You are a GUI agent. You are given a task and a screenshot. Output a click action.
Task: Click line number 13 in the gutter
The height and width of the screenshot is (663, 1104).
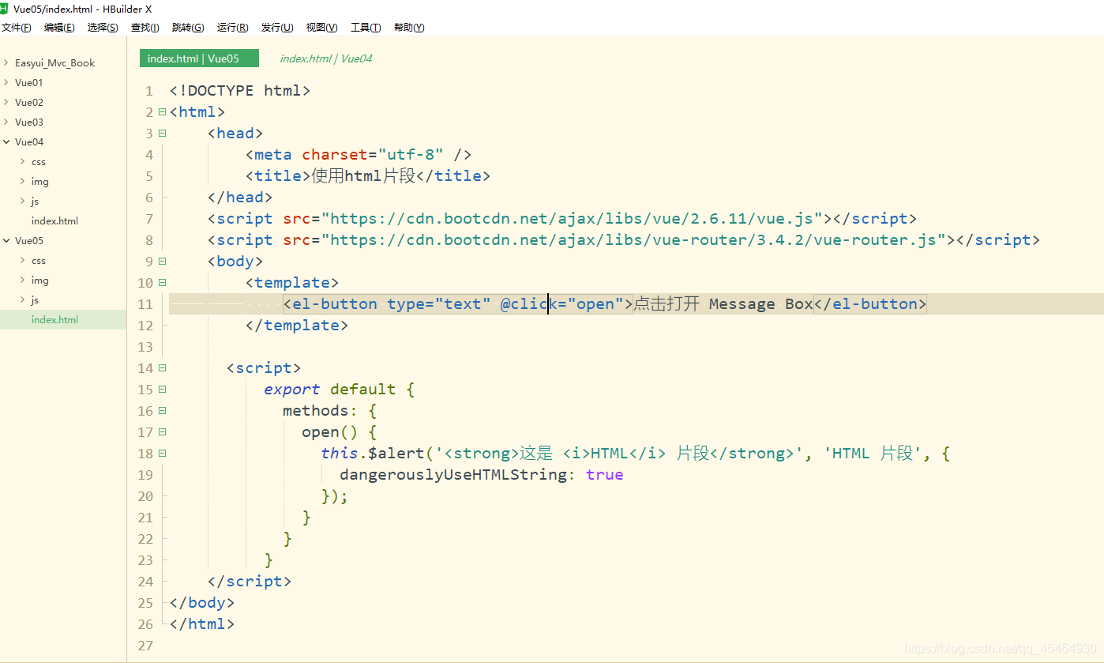coord(145,347)
